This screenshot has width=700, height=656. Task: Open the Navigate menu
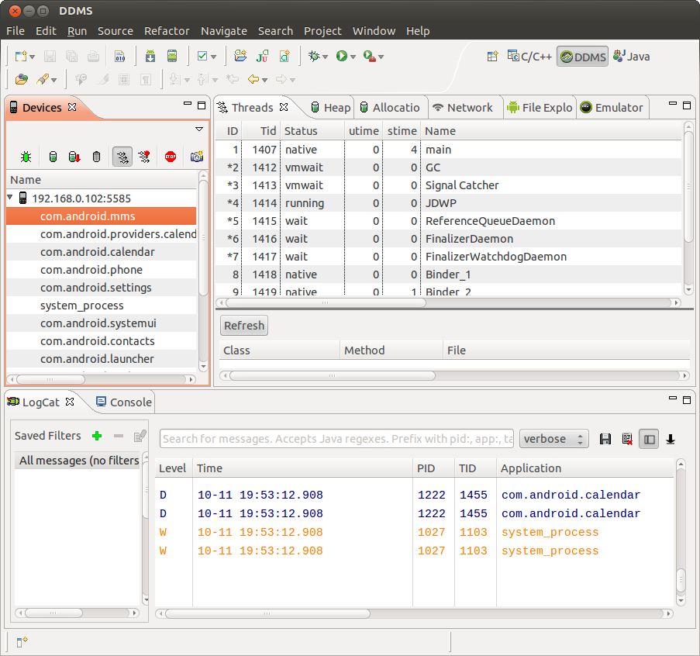point(224,31)
